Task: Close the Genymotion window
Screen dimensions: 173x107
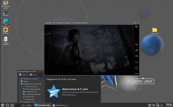Action: click(138, 23)
